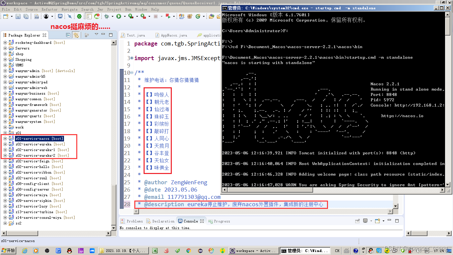Click the Run icon in Eclipse toolbar

(119, 16)
